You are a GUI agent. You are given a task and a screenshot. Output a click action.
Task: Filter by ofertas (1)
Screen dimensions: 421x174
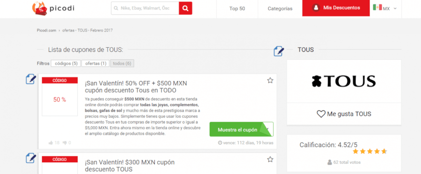(95, 63)
